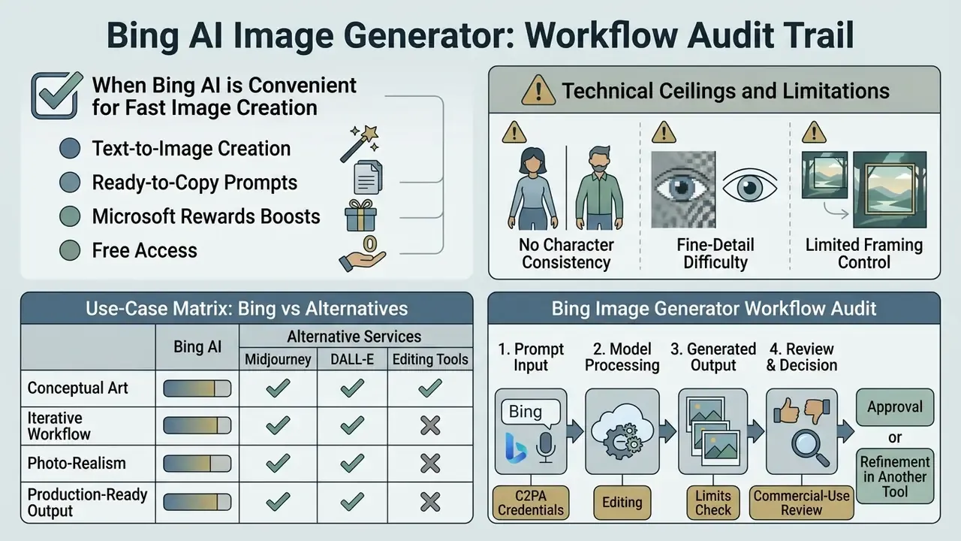Click the Bing AI bar for Production-Ready Output
961x541 pixels.
tap(197, 501)
